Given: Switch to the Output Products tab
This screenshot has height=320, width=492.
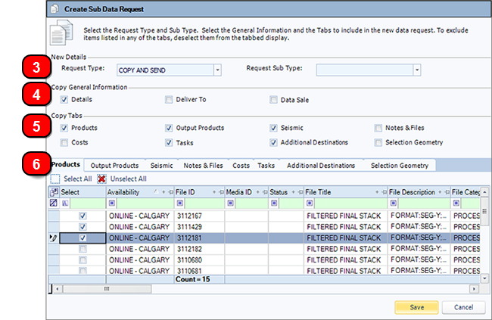Looking at the screenshot, I should click(114, 166).
